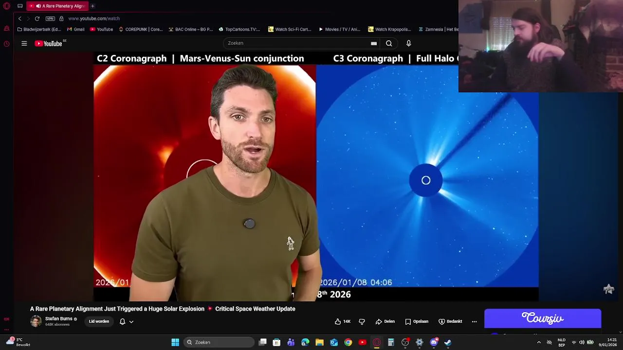
Task: Open Discord from taskbar
Action: click(x=434, y=342)
